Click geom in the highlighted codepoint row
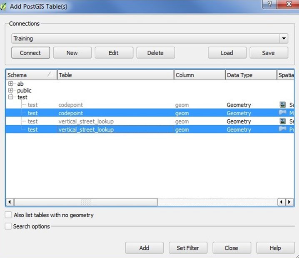This screenshot has height=258, width=299. pyautogui.click(x=182, y=113)
